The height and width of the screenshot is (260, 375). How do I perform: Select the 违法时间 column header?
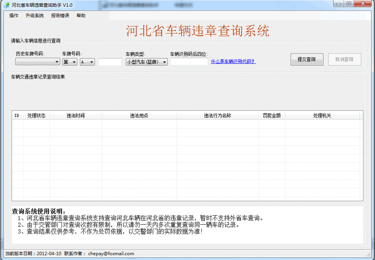pyautogui.click(x=76, y=115)
